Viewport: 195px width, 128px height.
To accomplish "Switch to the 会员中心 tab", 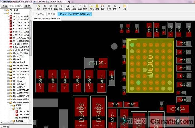I will [x=39, y=14].
